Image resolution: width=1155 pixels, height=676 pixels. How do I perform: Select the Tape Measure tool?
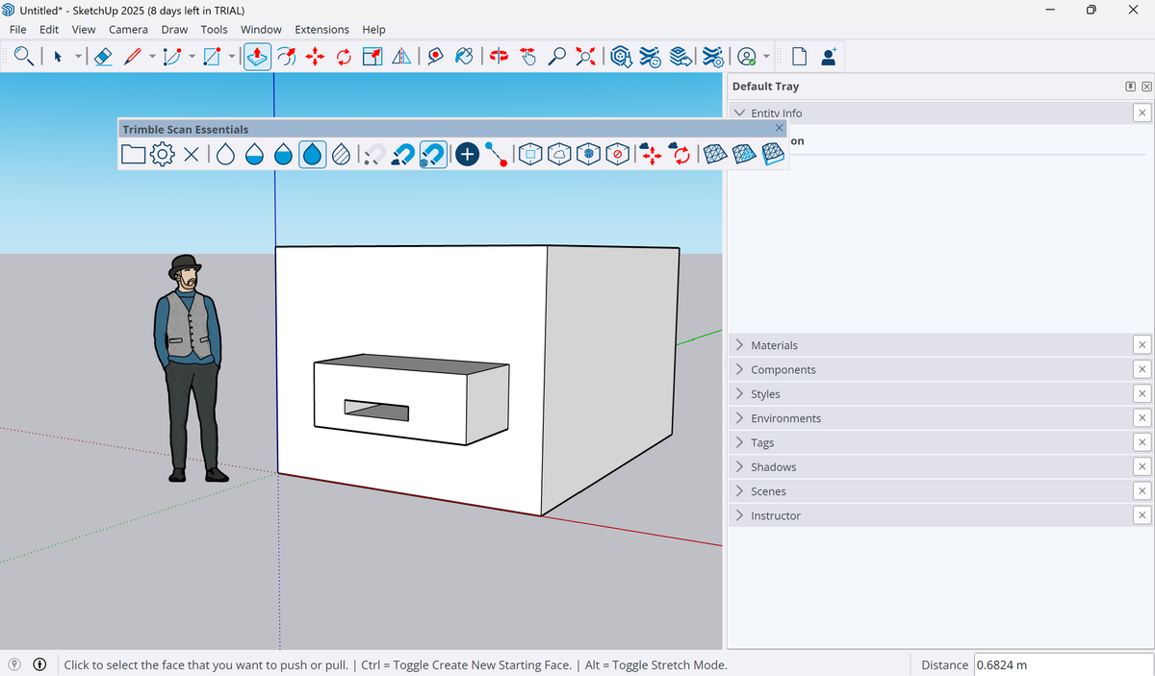(436, 57)
